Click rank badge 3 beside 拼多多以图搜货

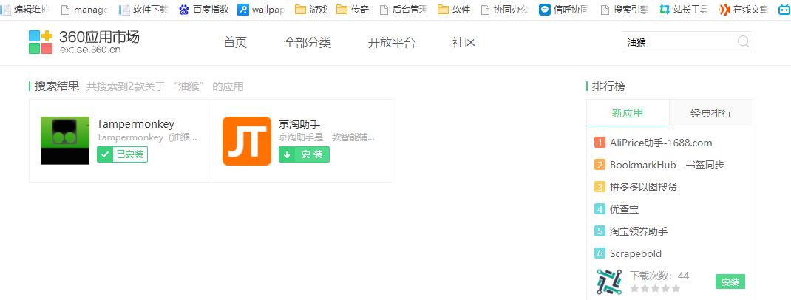pos(600,187)
